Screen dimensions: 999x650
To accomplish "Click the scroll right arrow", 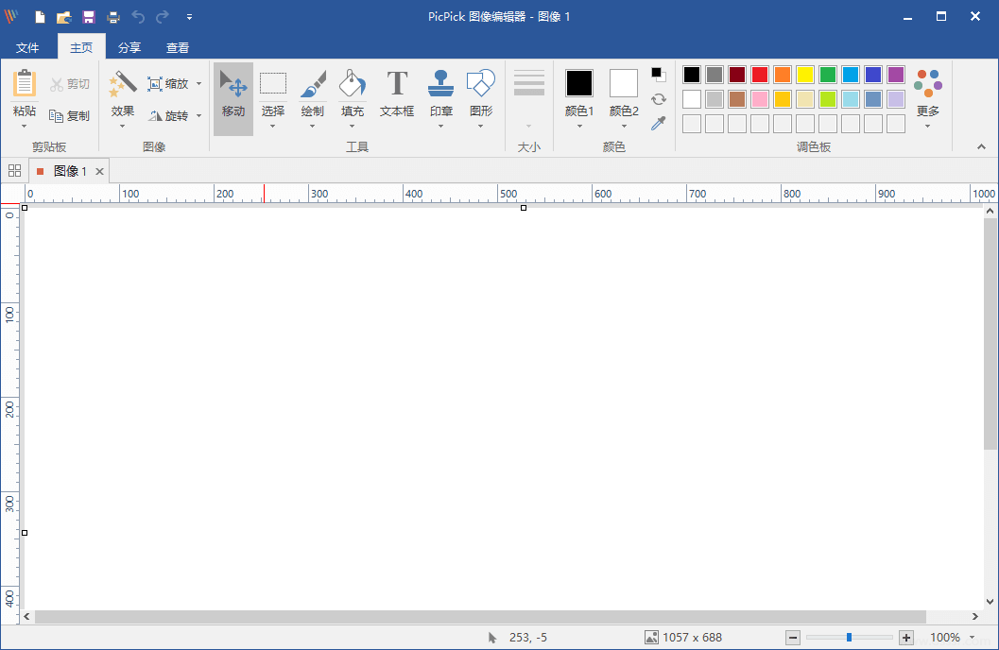I will [x=974, y=616].
